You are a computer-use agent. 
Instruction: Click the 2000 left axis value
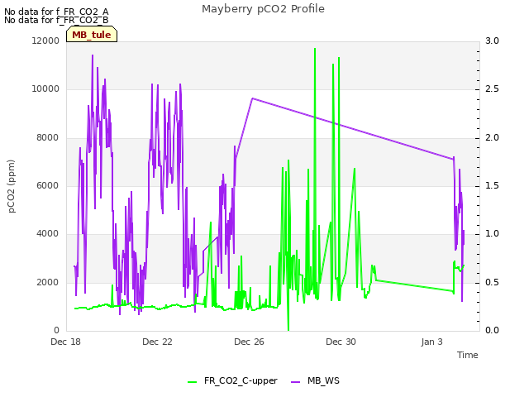click(48, 282)
